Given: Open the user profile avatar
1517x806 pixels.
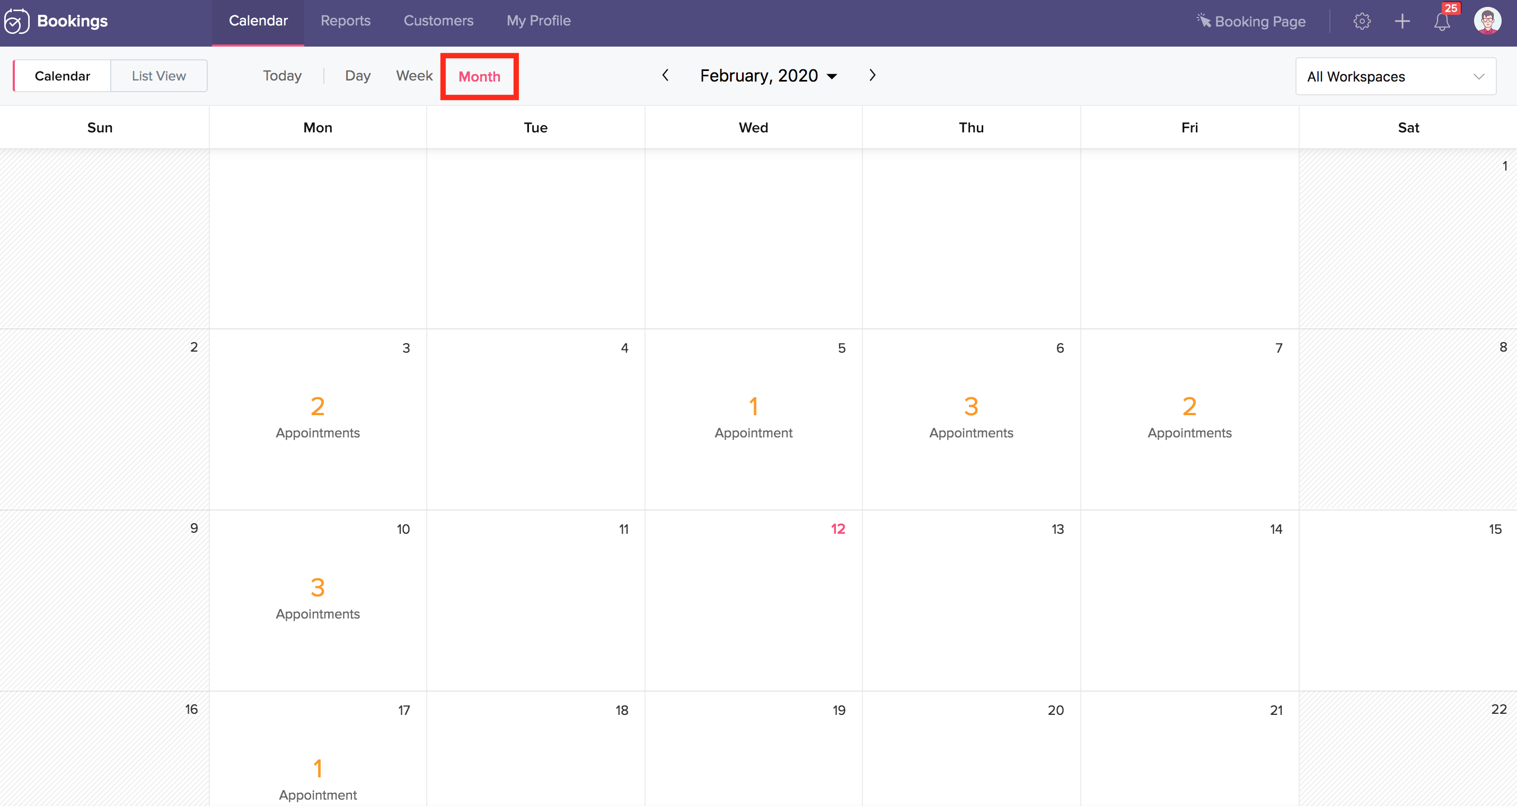Looking at the screenshot, I should 1487,21.
